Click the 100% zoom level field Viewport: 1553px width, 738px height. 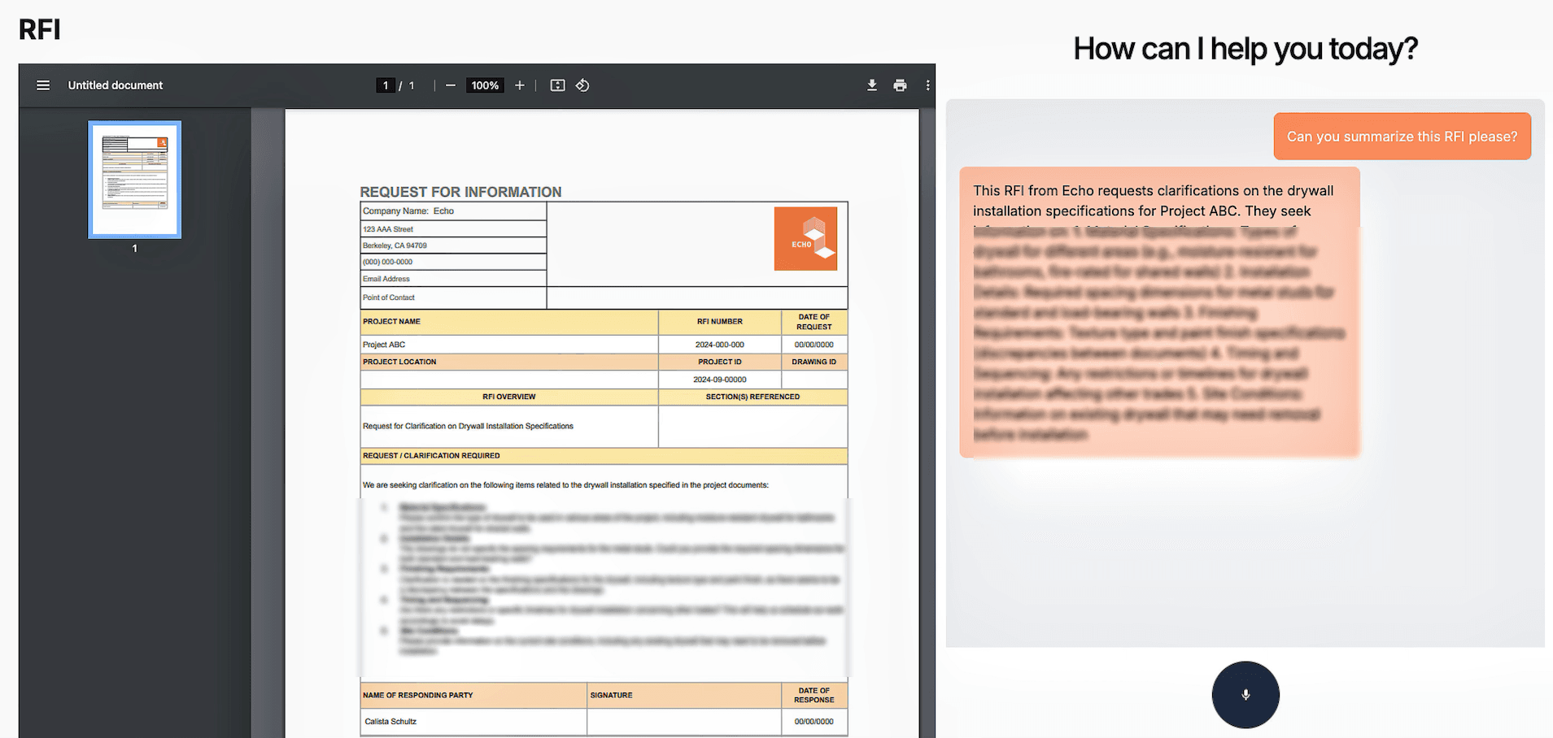click(485, 85)
